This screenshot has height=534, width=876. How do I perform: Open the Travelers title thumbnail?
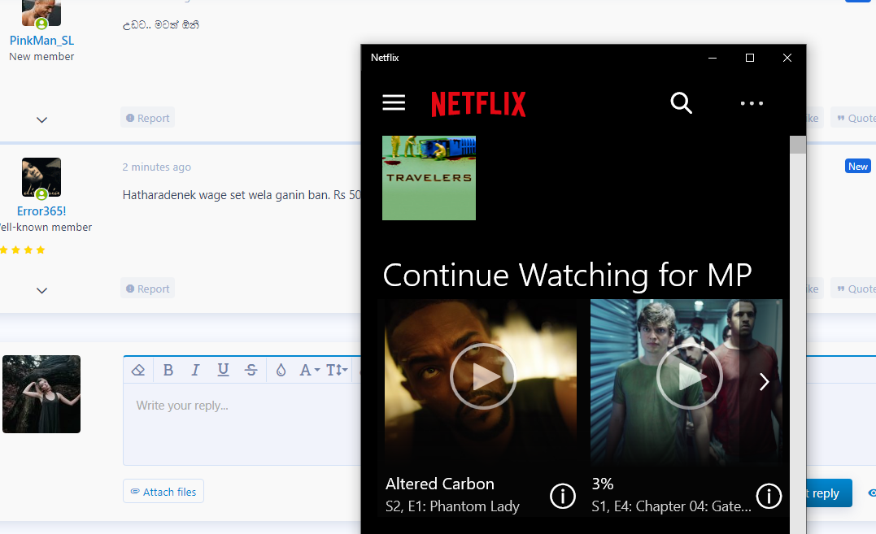coord(429,178)
